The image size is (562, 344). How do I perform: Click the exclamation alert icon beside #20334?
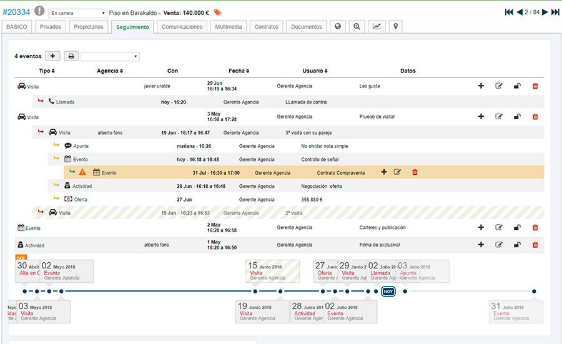coord(39,11)
